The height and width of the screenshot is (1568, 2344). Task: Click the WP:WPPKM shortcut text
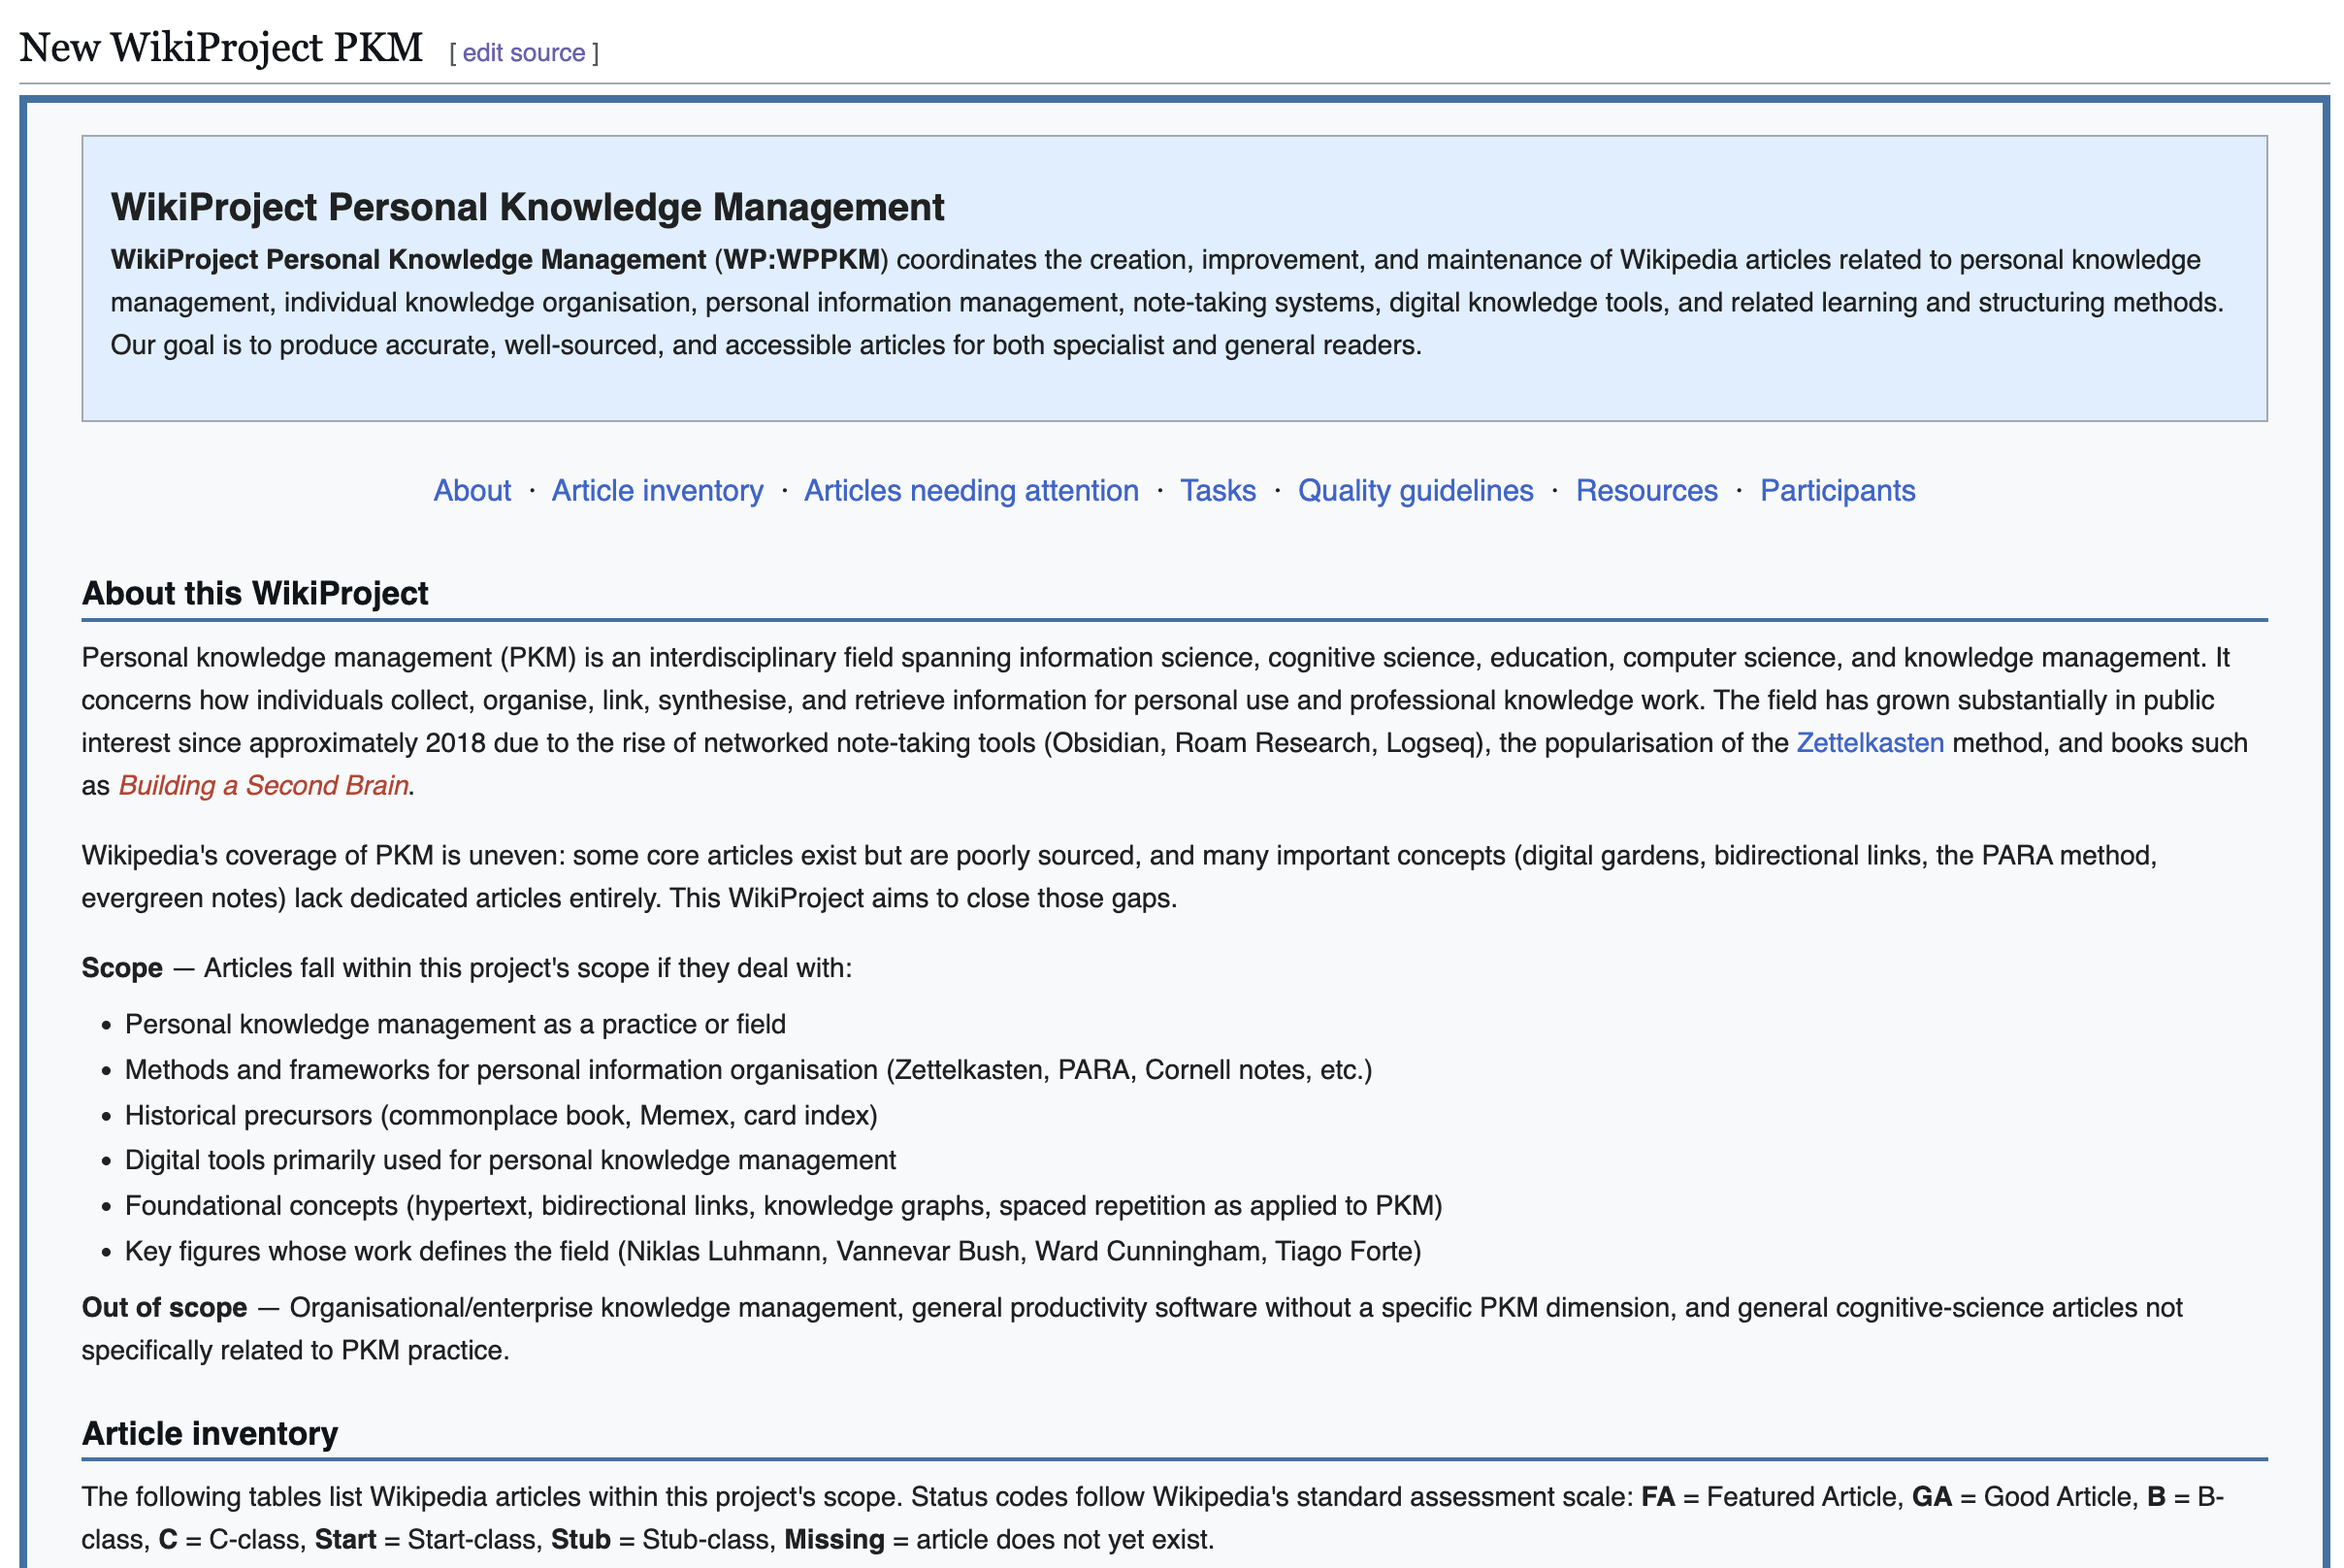point(801,259)
